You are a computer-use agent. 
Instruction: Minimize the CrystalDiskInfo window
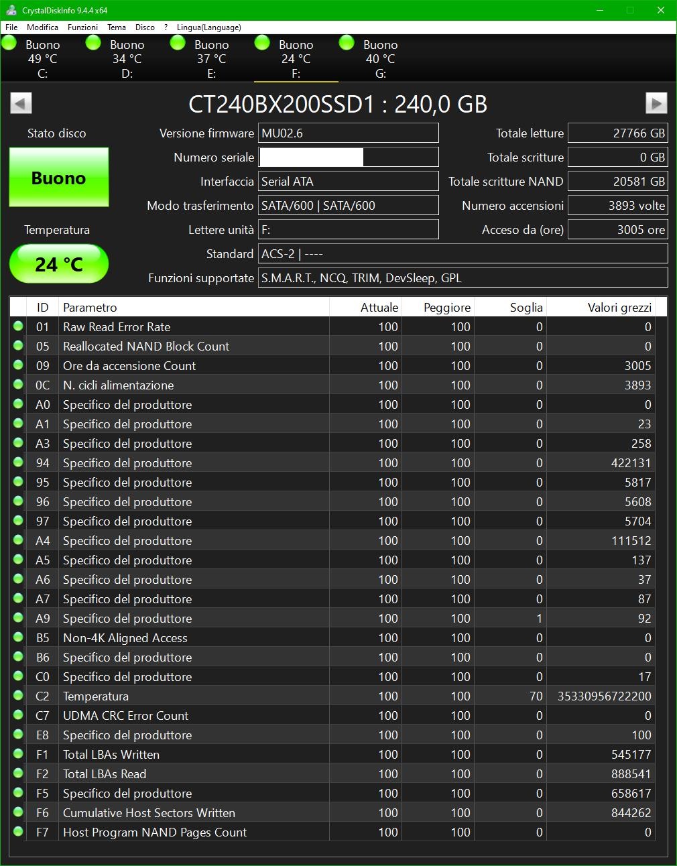(599, 10)
